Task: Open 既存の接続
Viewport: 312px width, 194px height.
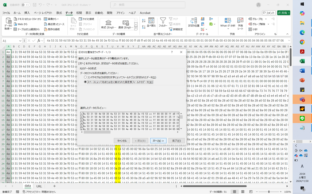Action: click(52, 29)
